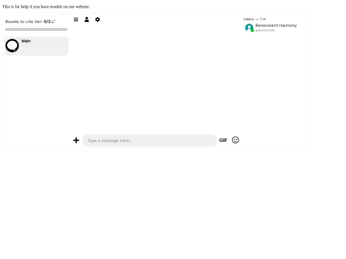Image resolution: width=346 pixels, height=259 pixels.
Task: Open the emoji picker smiley icon
Action: [x=235, y=140]
